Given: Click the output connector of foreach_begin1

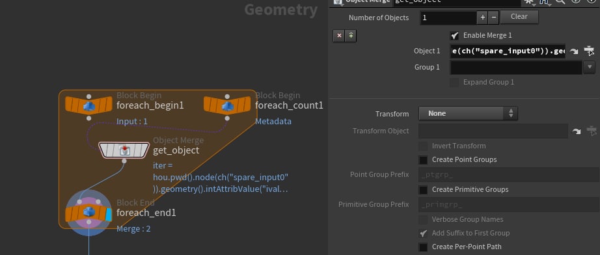Looking at the screenshot, I should click(x=89, y=118).
